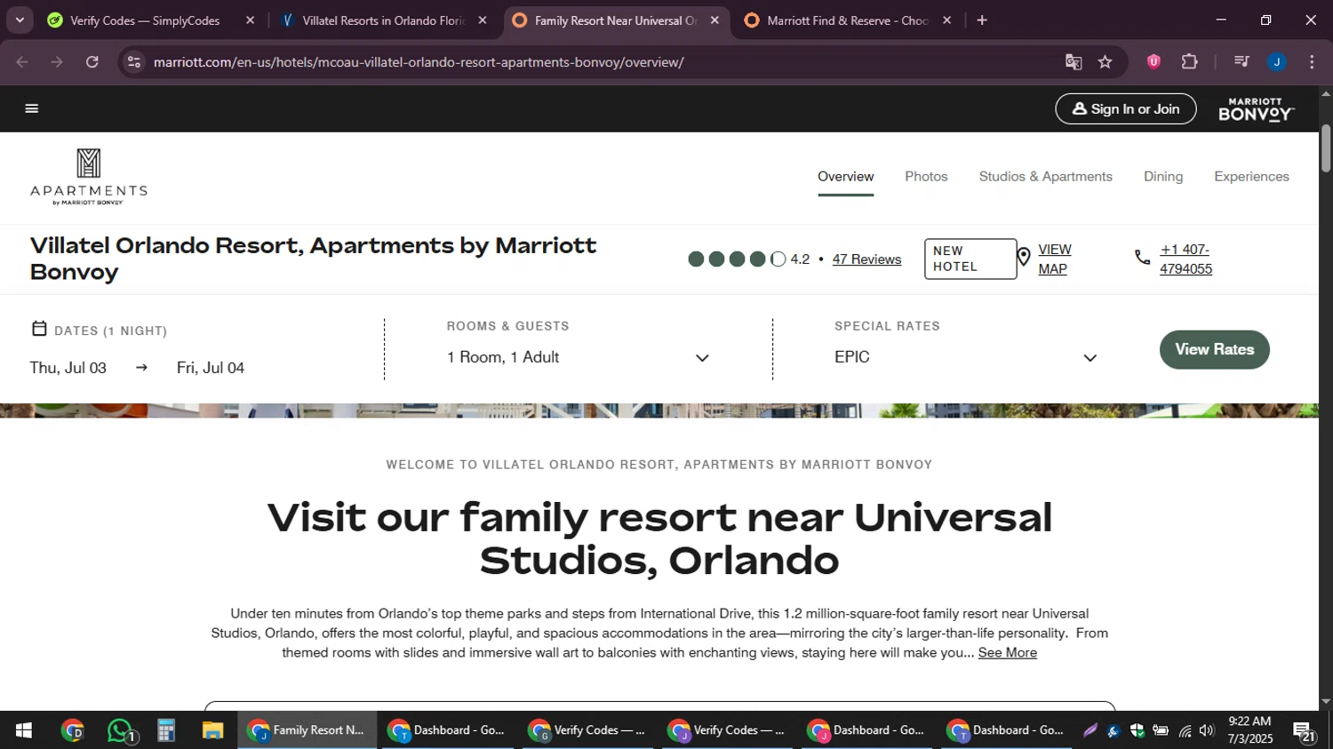Viewport: 1333px width, 749px height.
Task: Open the tab search dropdown arrow
Action: coord(20,20)
